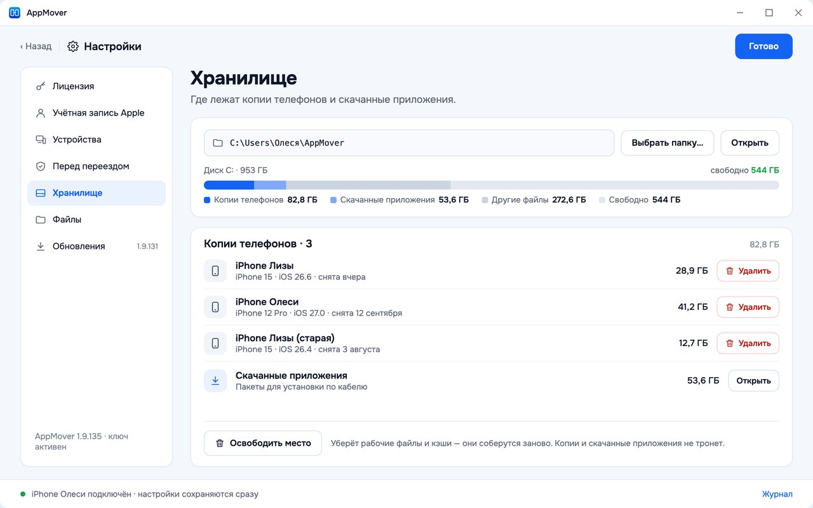813x508 pixels.
Task: Click the свободно 544 ГБ label
Action: [744, 171]
